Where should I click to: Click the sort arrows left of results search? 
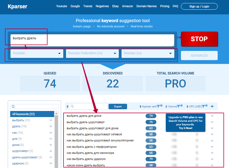click(x=68, y=106)
